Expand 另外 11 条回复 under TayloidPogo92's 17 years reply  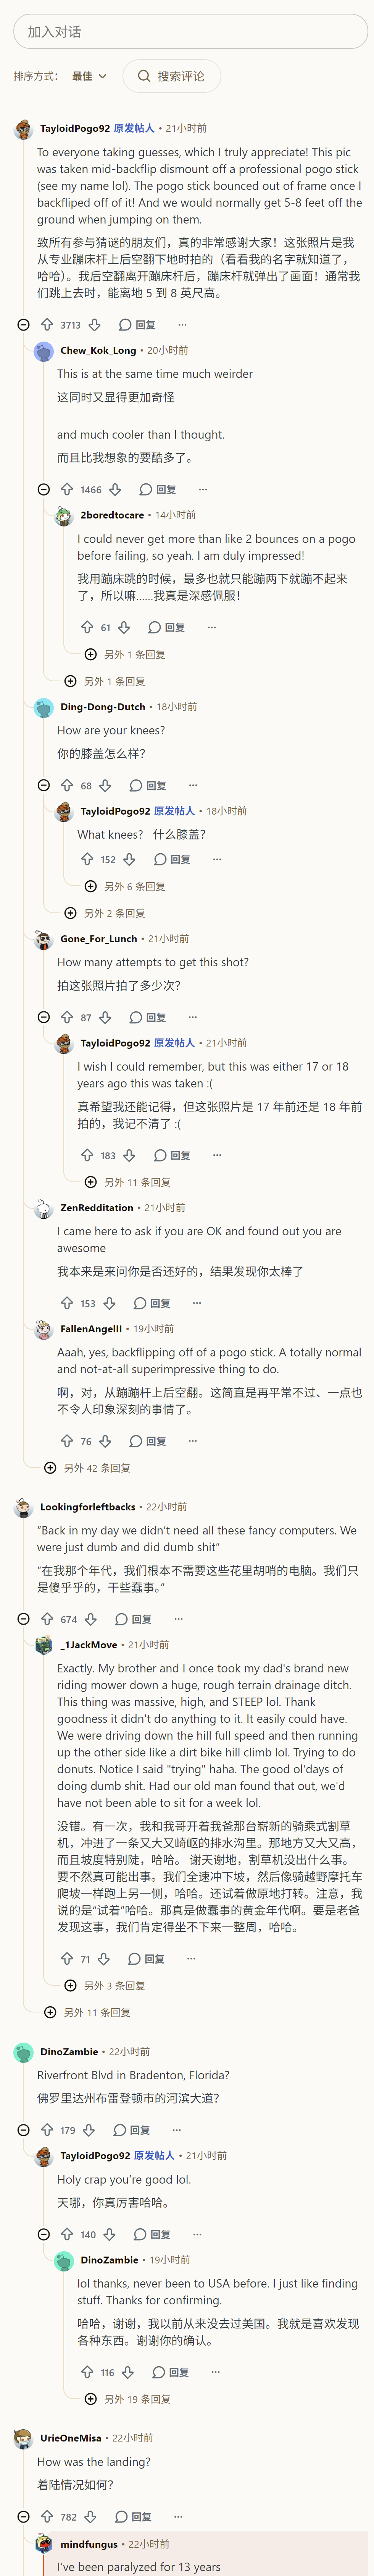[x=128, y=1182]
